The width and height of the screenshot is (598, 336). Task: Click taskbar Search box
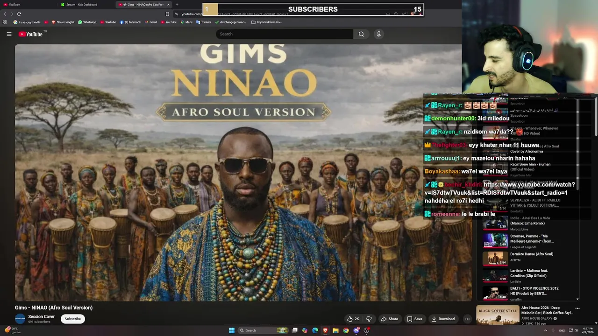pyautogui.click(x=264, y=330)
